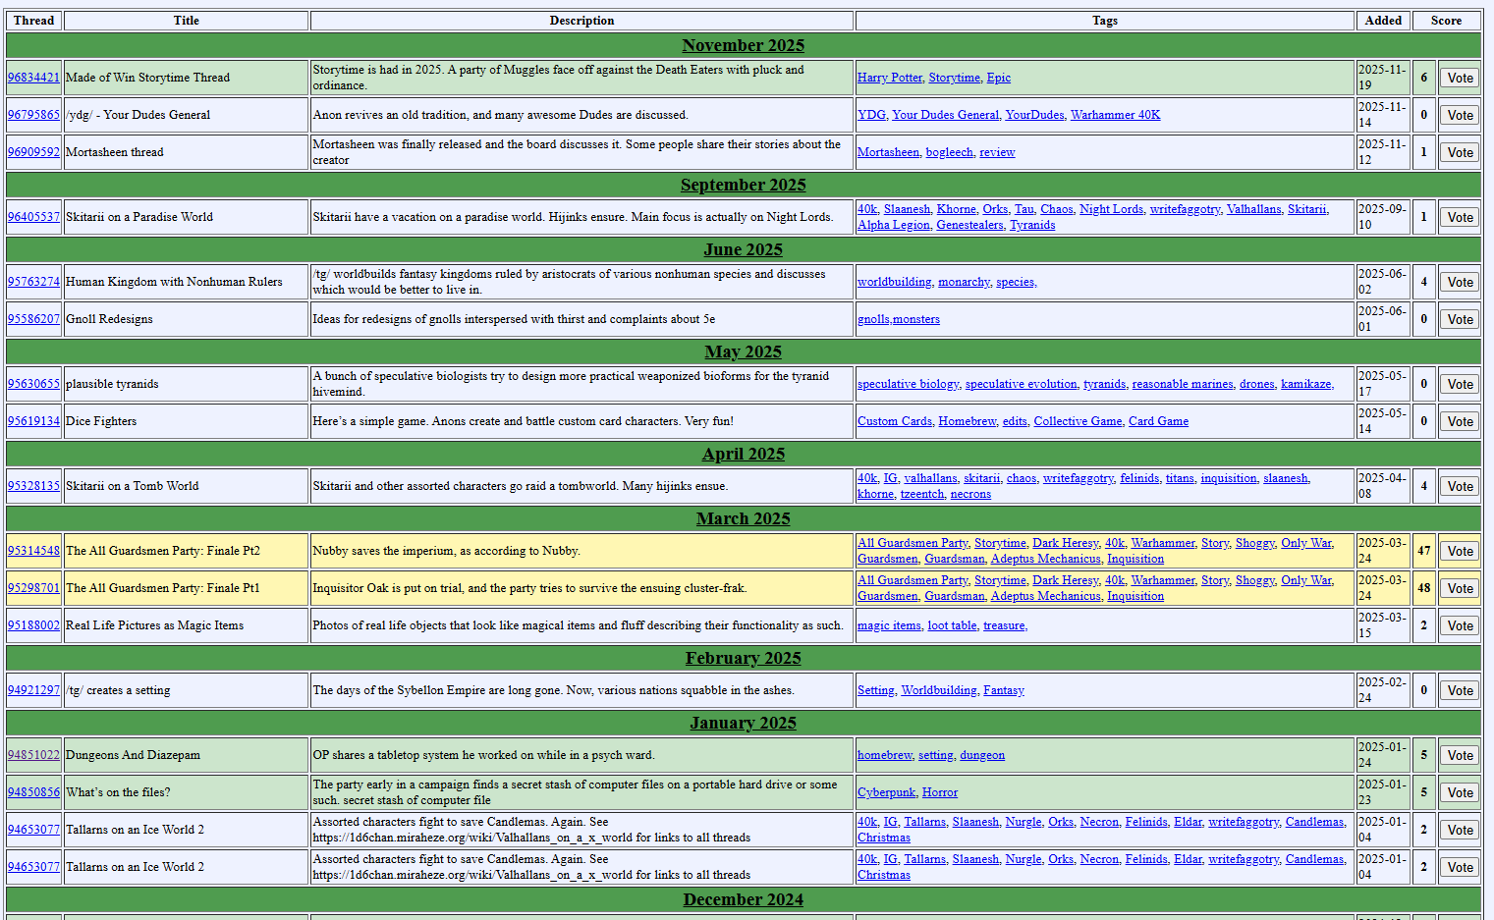Open the Warhammer 40K tag
This screenshot has width=1494, height=920.
click(1115, 115)
